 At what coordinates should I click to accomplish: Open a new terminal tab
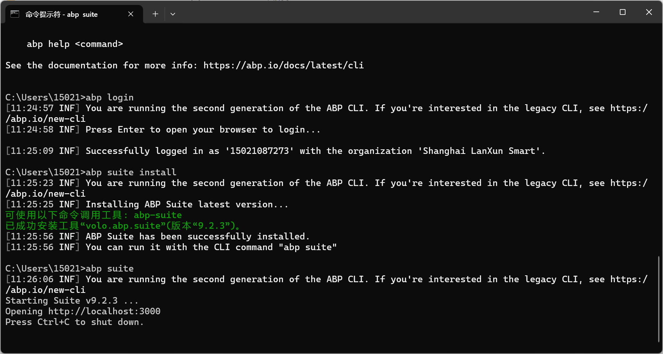[x=155, y=14]
